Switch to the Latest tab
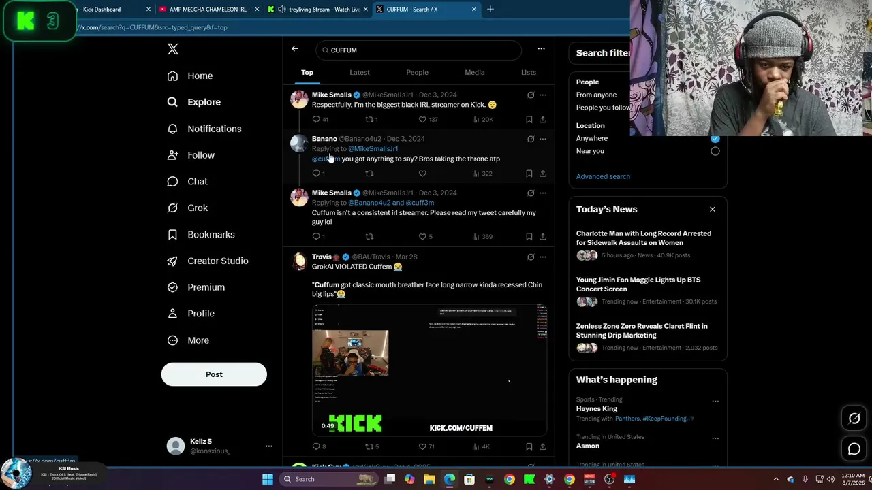This screenshot has height=490, width=872. tap(360, 72)
